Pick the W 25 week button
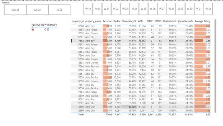This screenshot has width=223, height=126. point(143,9)
